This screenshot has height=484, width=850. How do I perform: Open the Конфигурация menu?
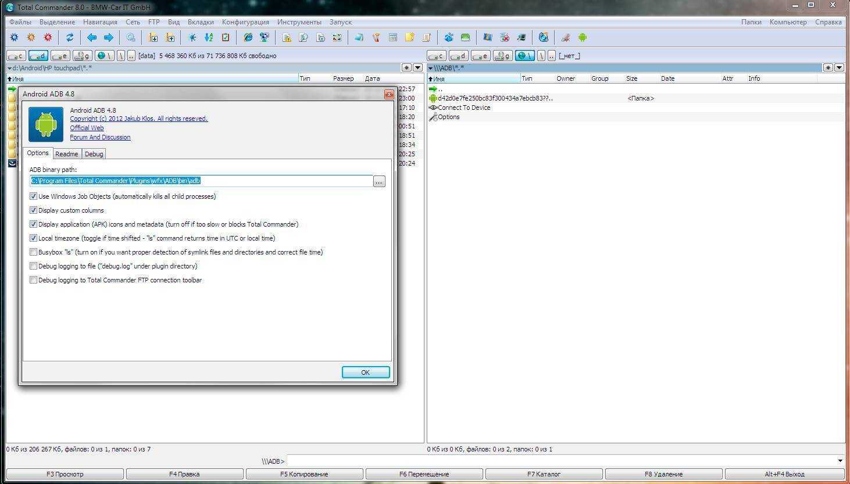click(x=245, y=22)
